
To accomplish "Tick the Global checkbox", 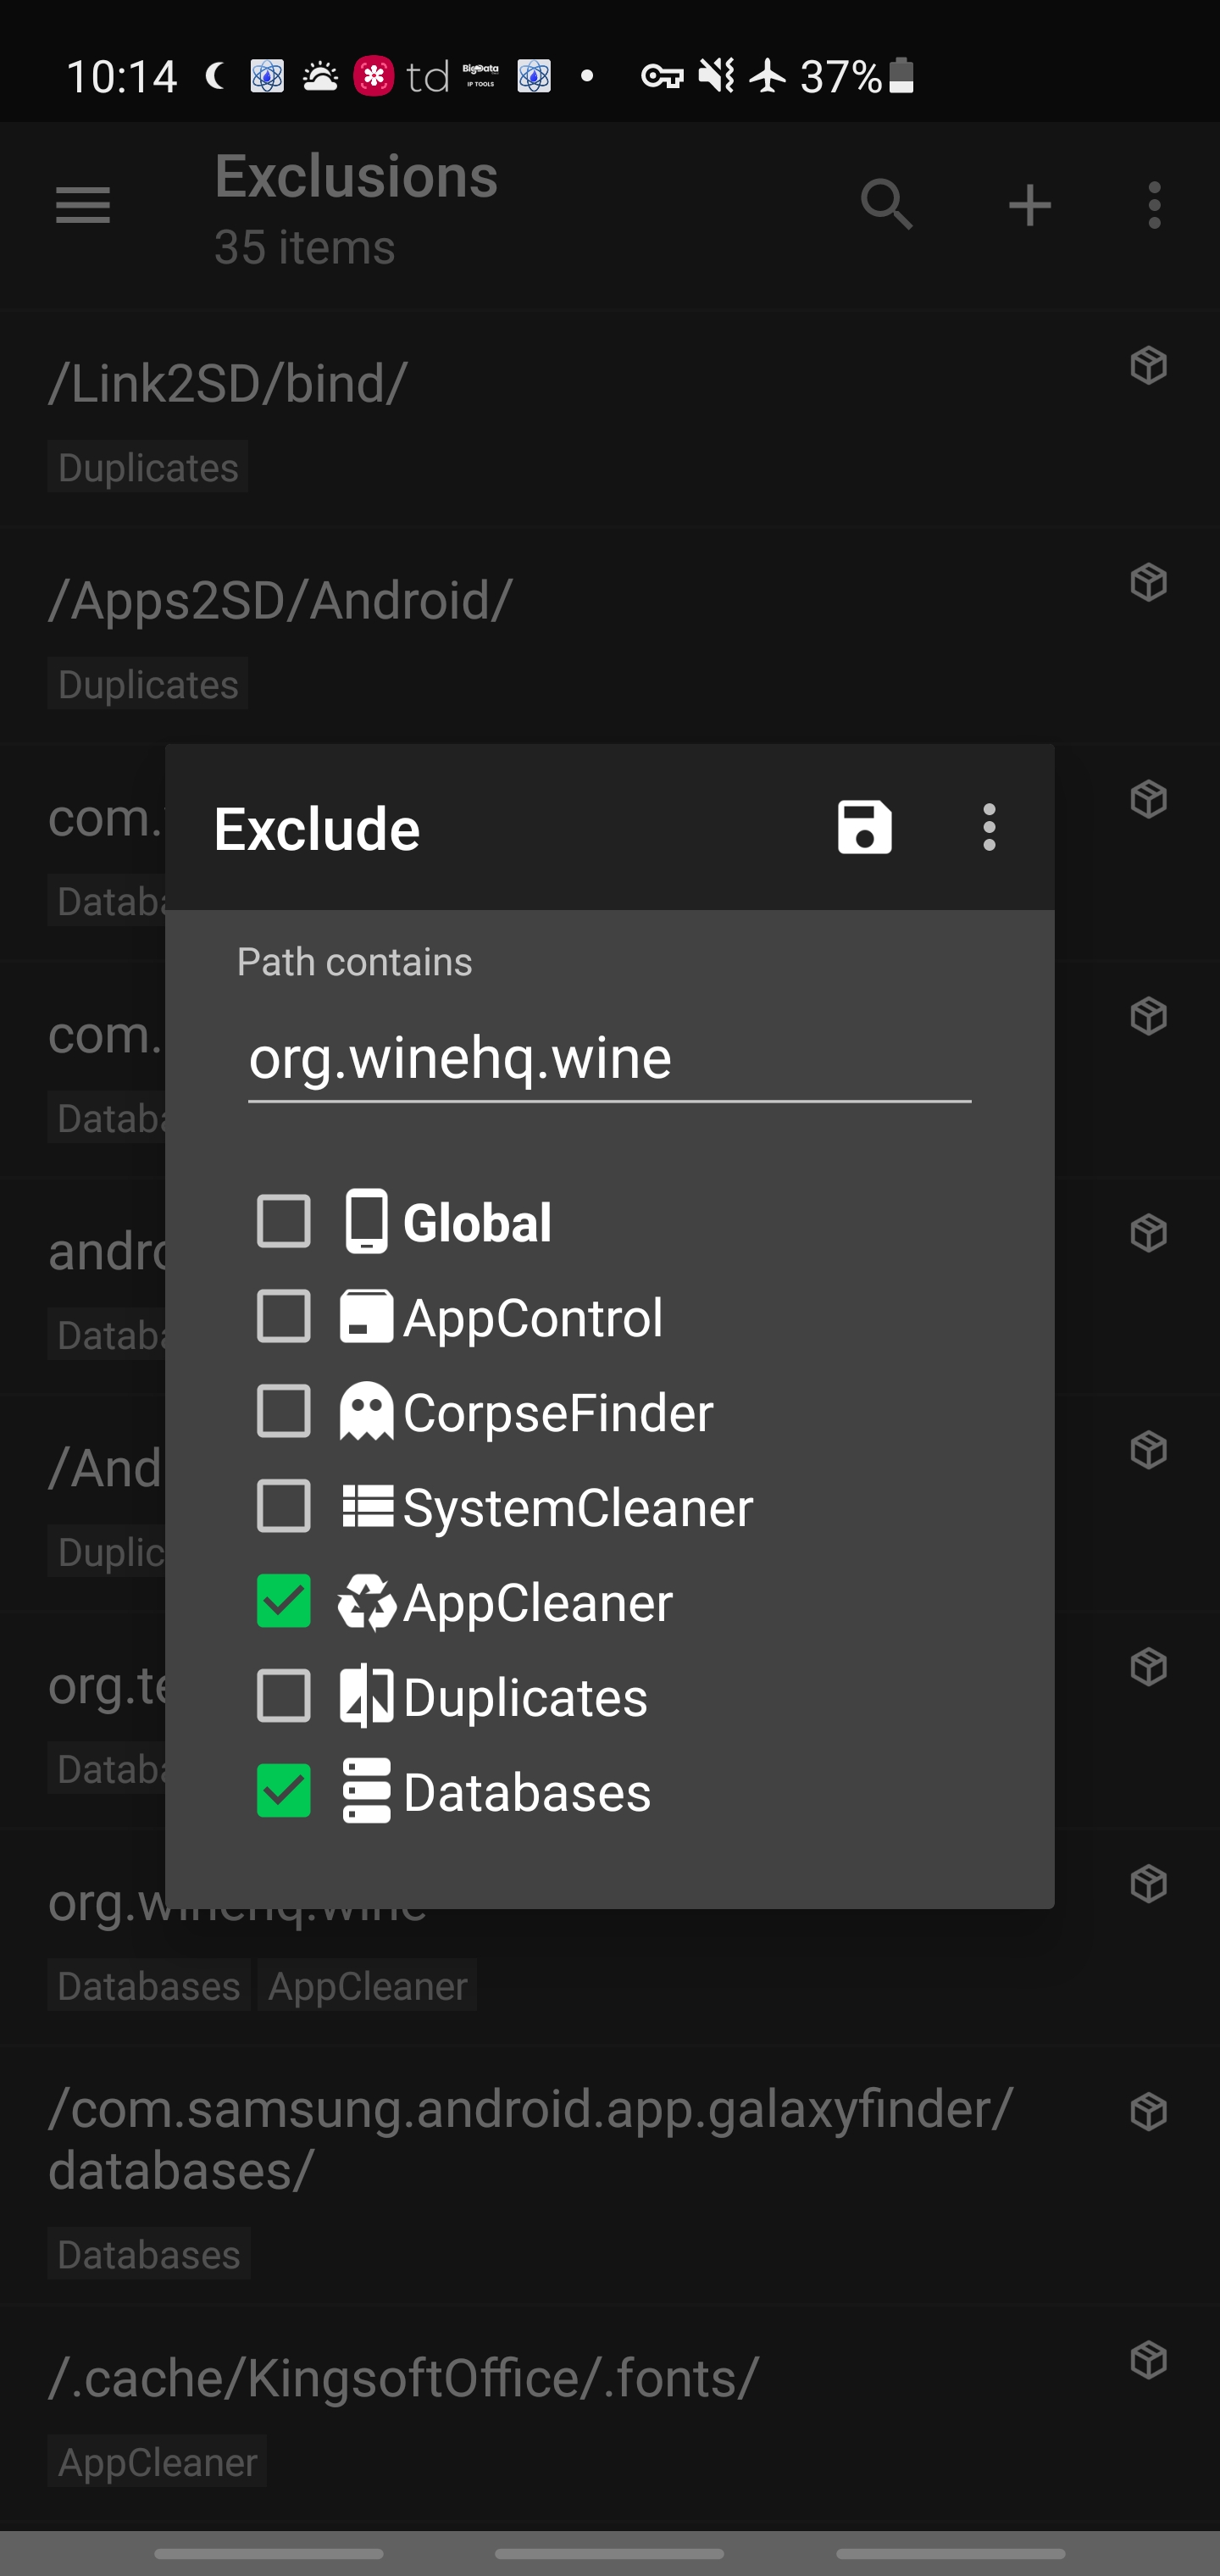I will click(x=284, y=1221).
